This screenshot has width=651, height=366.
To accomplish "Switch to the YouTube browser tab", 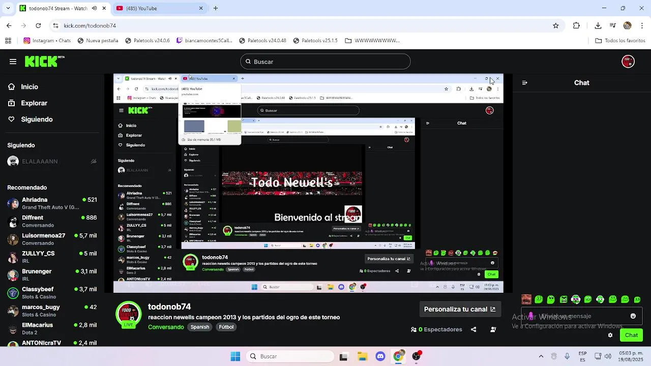I will tap(160, 8).
